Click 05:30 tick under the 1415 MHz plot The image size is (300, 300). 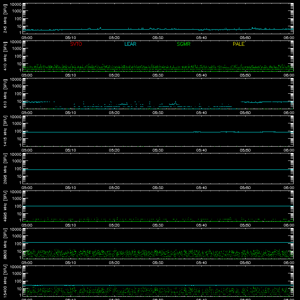coord(158,150)
